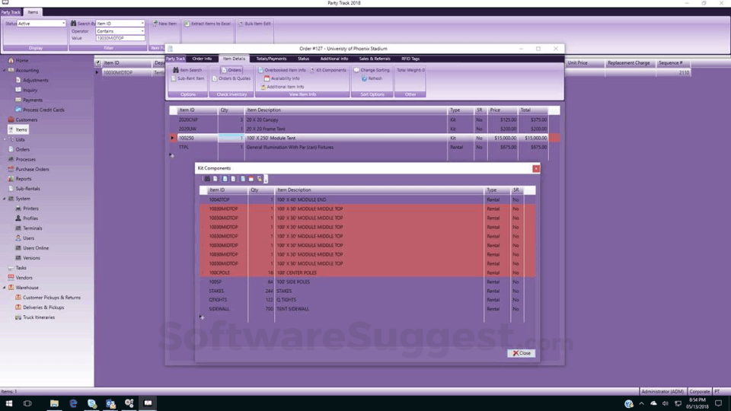This screenshot has width=731, height=411.
Task: Open Kit Components from ribbon
Action: [x=328, y=70]
